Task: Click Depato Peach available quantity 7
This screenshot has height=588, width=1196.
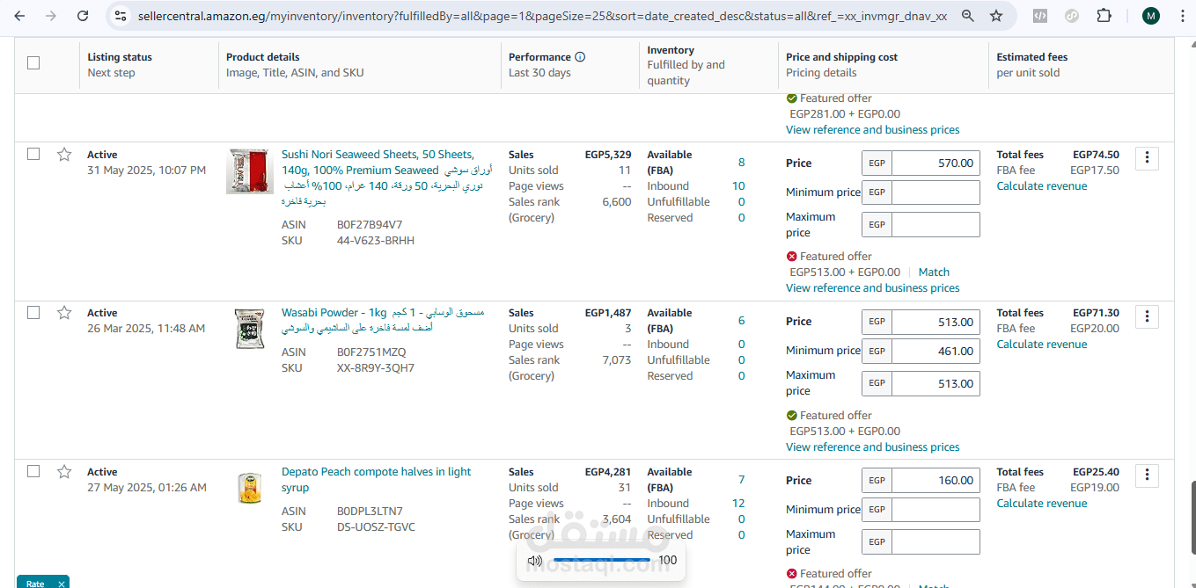Action: click(741, 480)
